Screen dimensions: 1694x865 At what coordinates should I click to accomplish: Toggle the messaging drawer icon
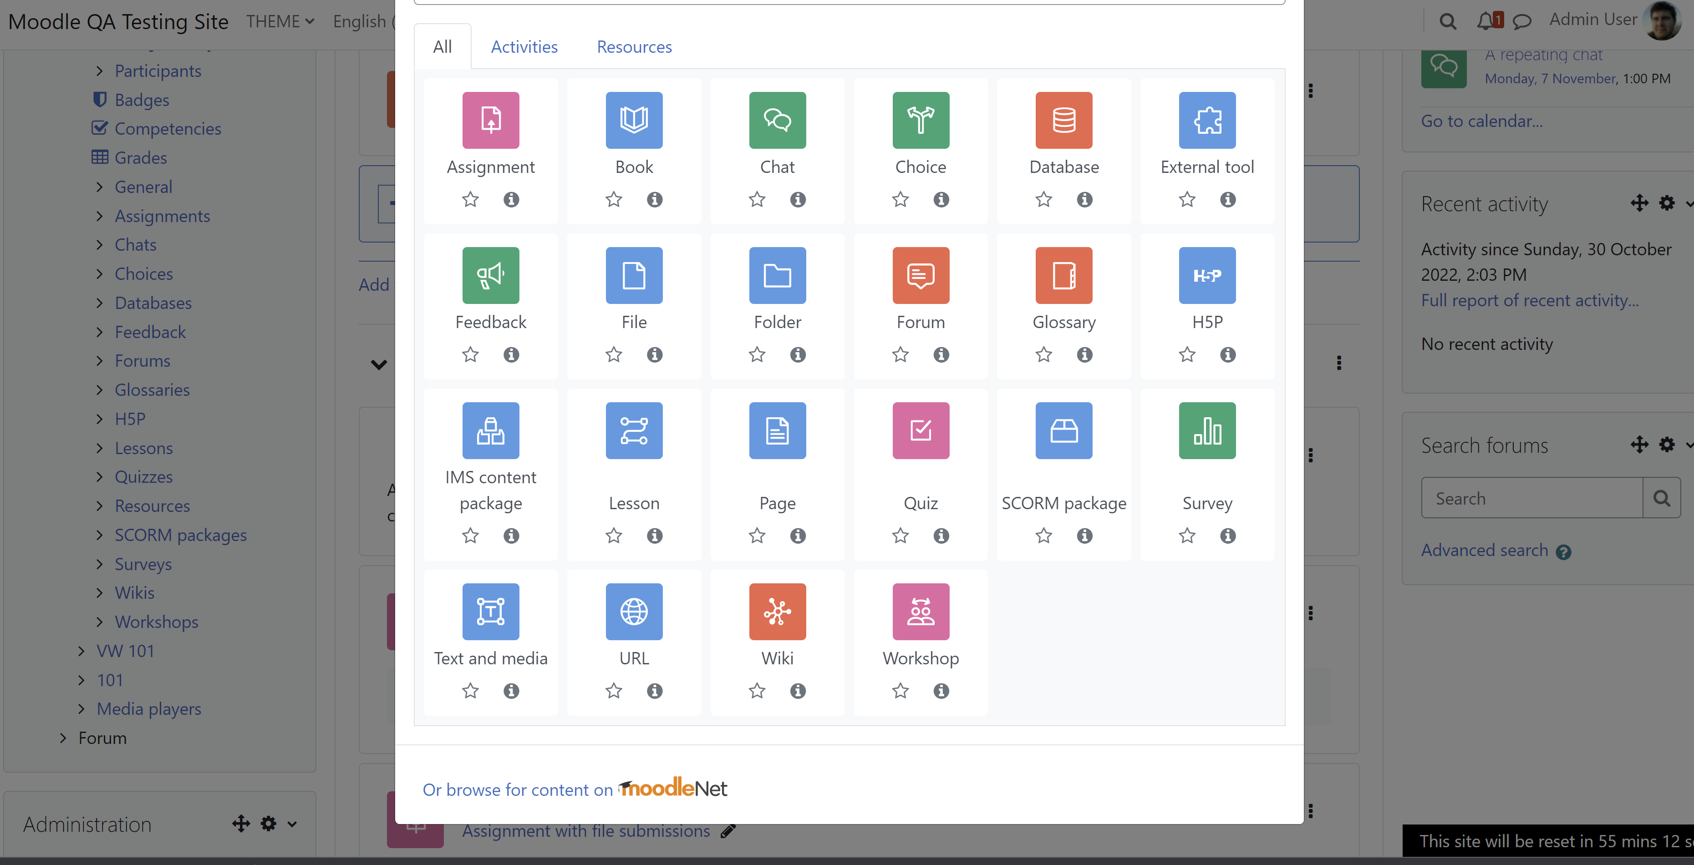tap(1522, 22)
